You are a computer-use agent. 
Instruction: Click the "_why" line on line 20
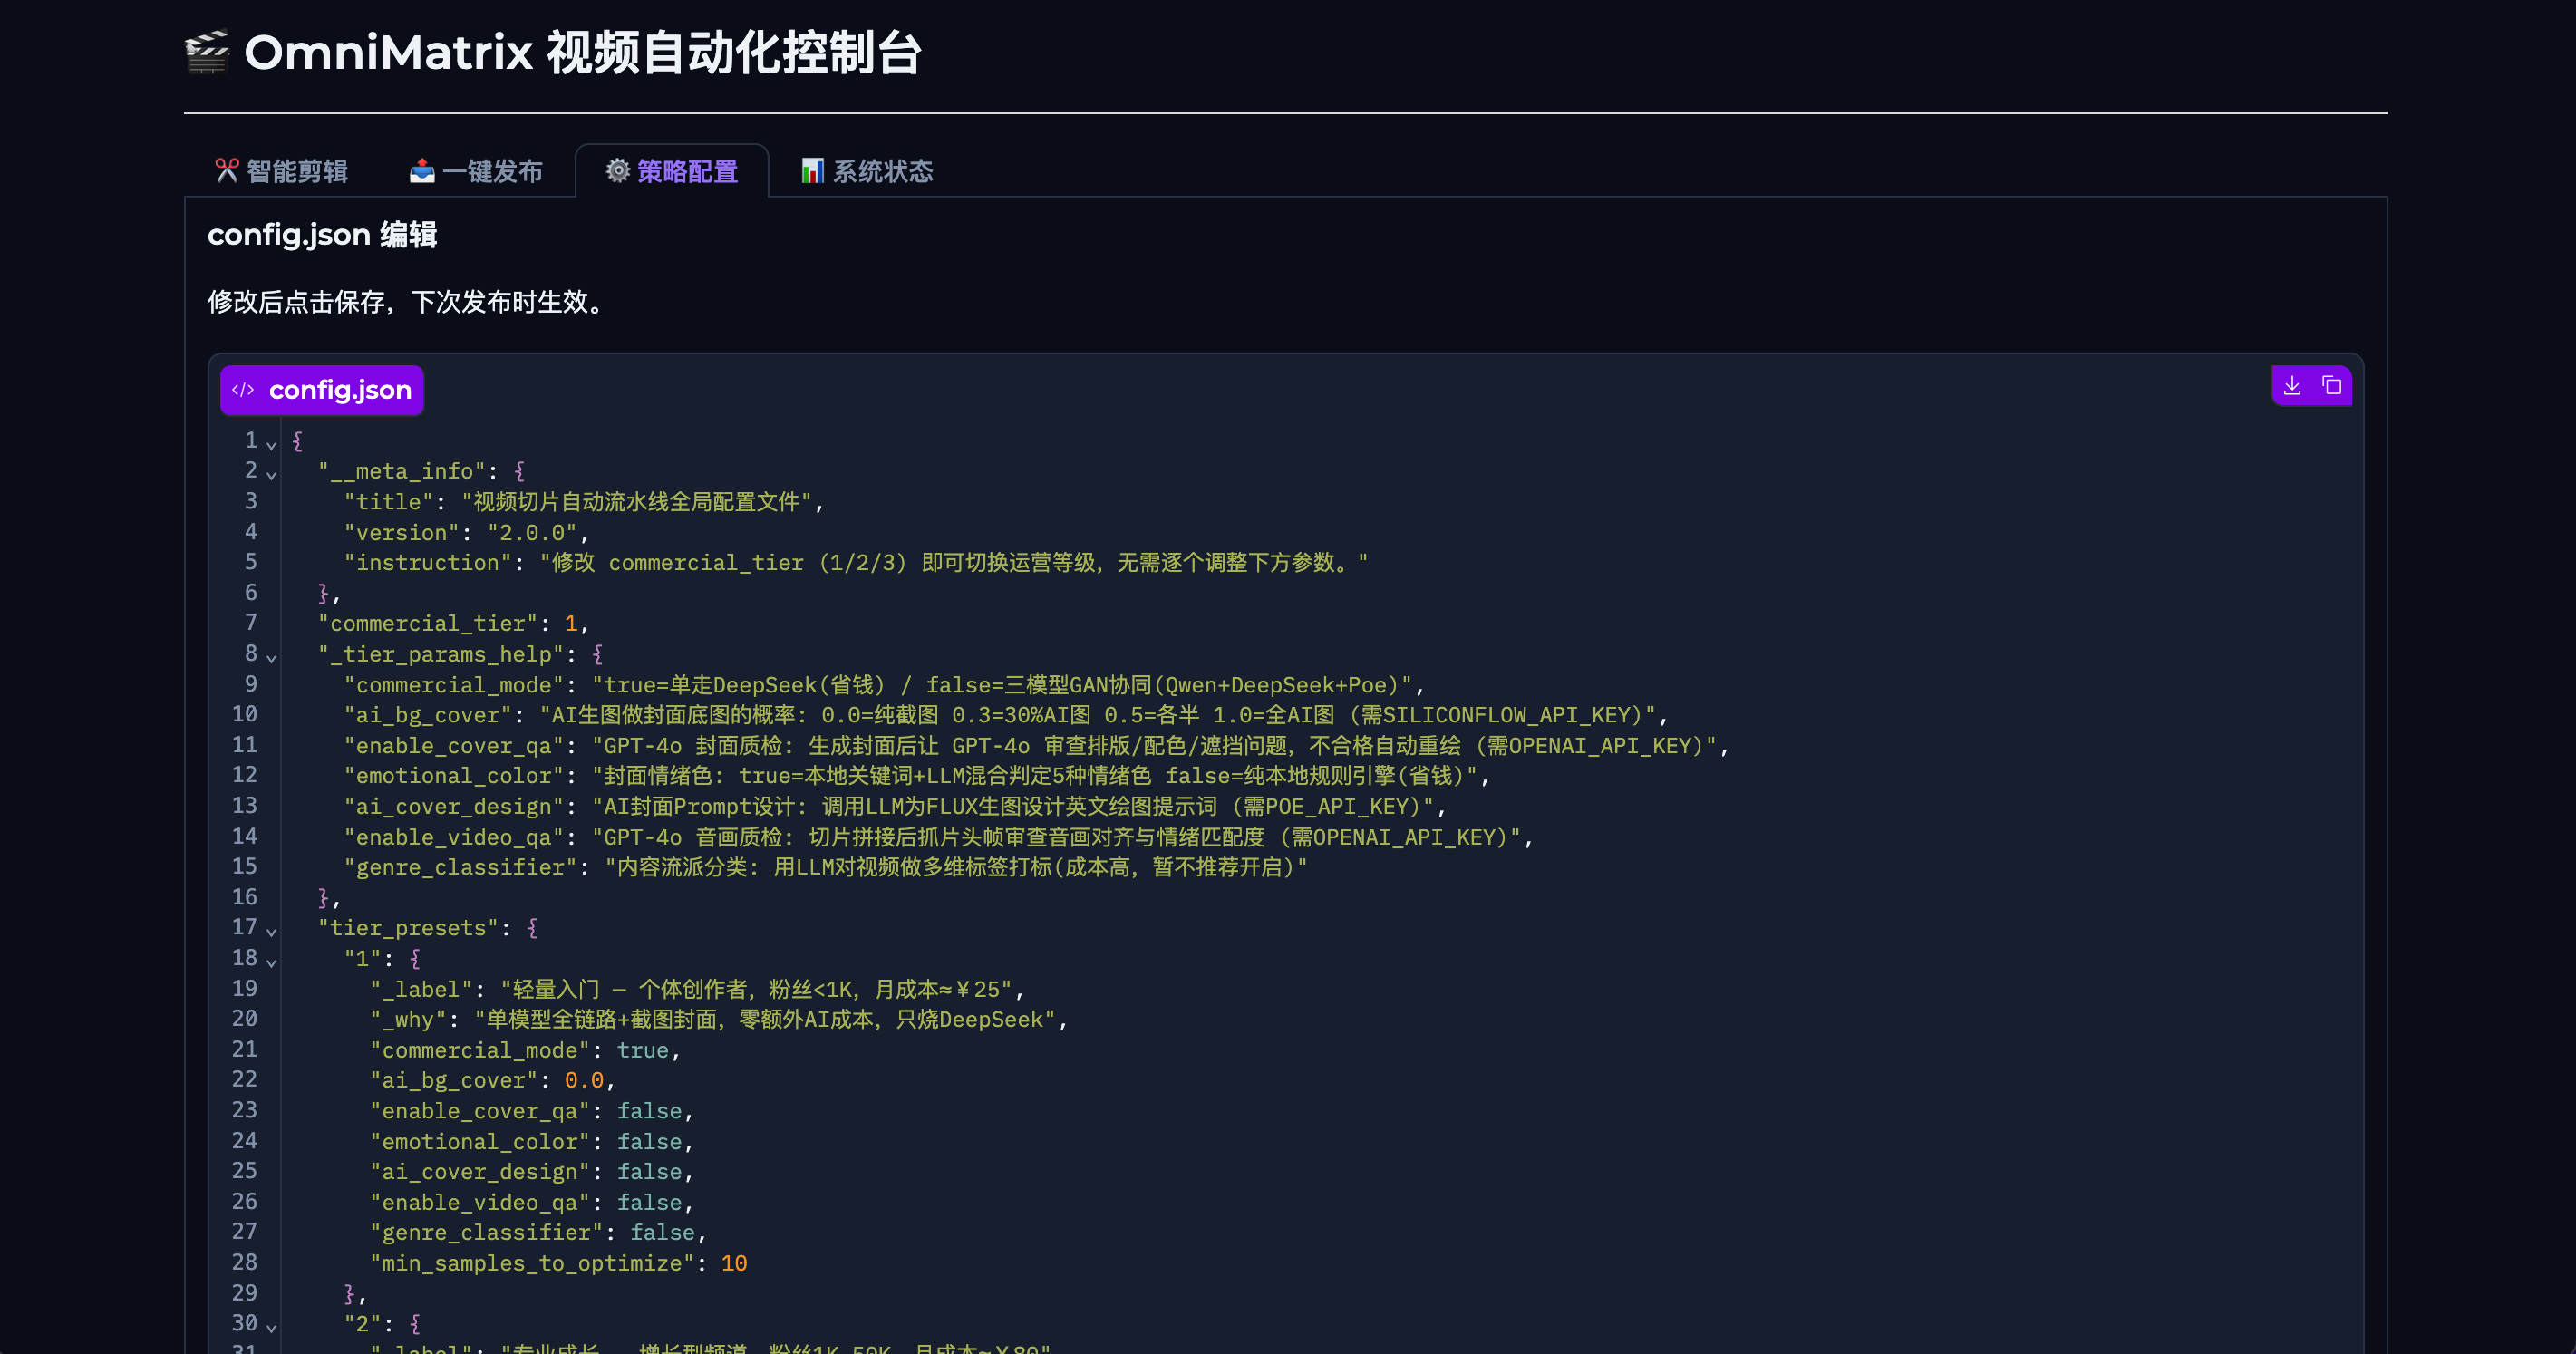[x=719, y=1020]
